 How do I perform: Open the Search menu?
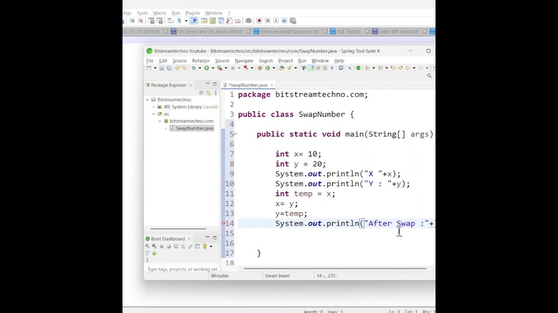pos(266,61)
